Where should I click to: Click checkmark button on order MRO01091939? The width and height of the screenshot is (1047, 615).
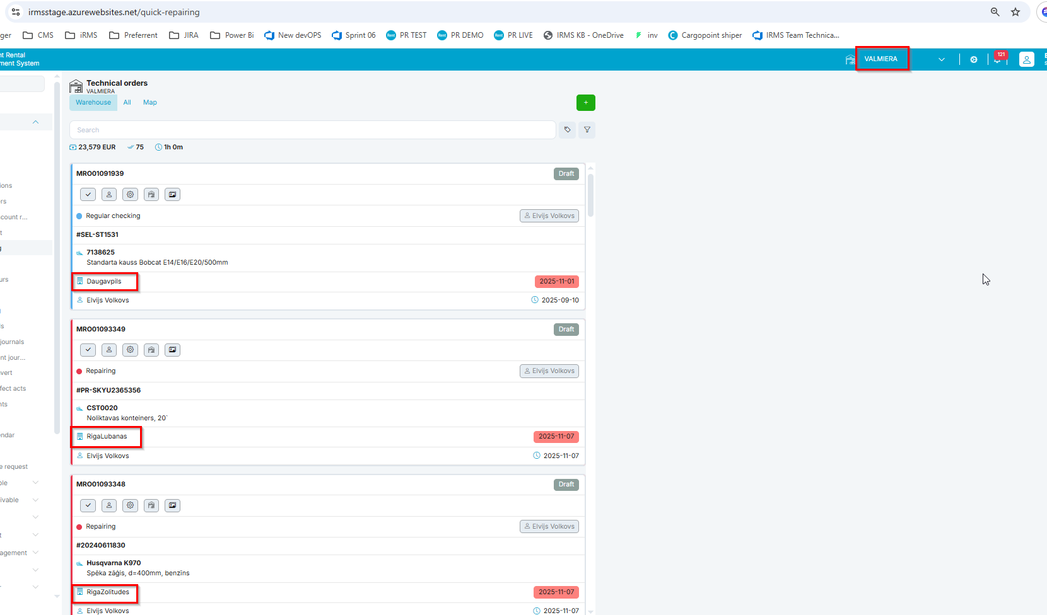pos(88,195)
